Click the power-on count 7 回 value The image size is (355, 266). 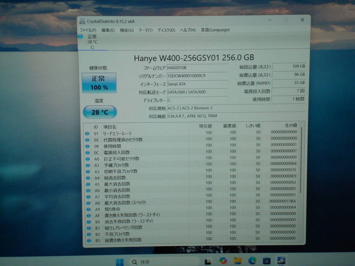[289, 91]
